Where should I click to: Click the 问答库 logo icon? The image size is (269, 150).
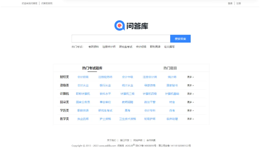[119, 26]
